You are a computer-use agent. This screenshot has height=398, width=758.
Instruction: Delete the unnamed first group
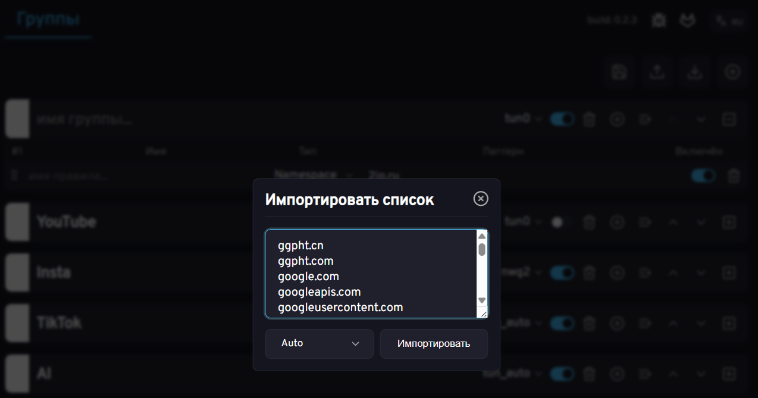(588, 120)
